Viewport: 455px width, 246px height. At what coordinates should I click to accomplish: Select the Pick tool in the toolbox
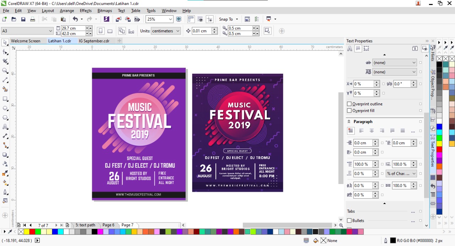(5, 43)
